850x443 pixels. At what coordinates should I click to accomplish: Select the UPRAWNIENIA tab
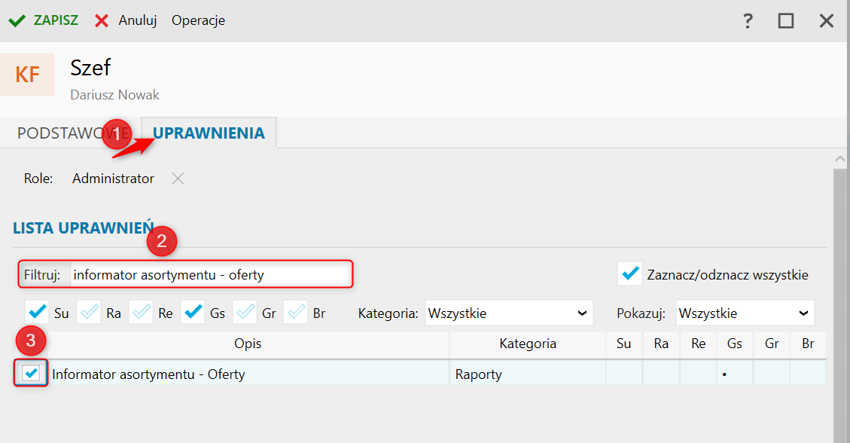(209, 133)
